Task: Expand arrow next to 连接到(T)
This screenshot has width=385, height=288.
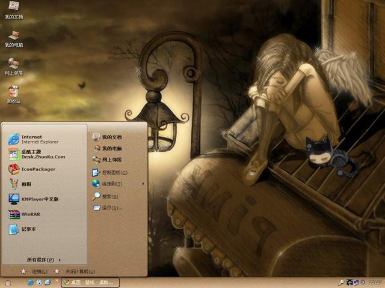Action: point(143,184)
